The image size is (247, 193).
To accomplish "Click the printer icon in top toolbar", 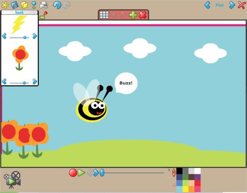I will 43,5.
